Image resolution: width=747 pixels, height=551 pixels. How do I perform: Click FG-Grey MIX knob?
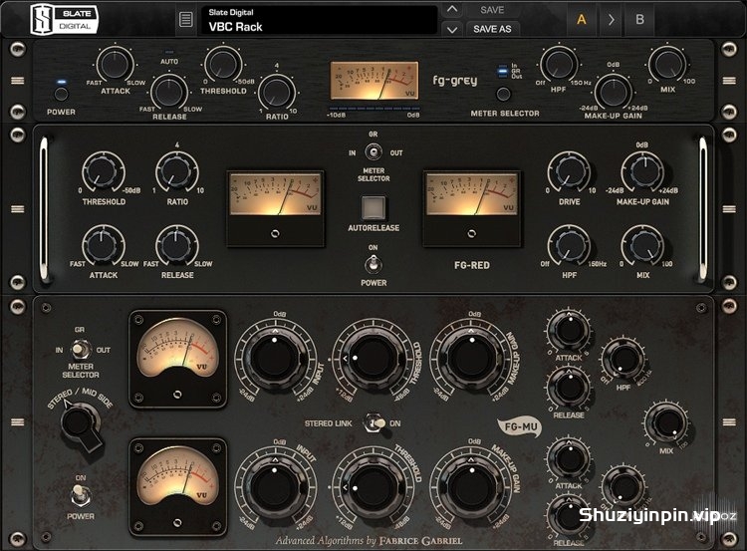click(667, 64)
